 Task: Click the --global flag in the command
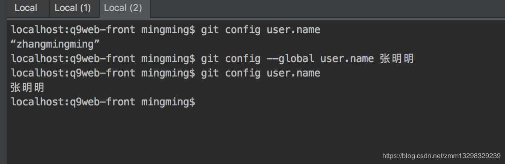pos(290,59)
